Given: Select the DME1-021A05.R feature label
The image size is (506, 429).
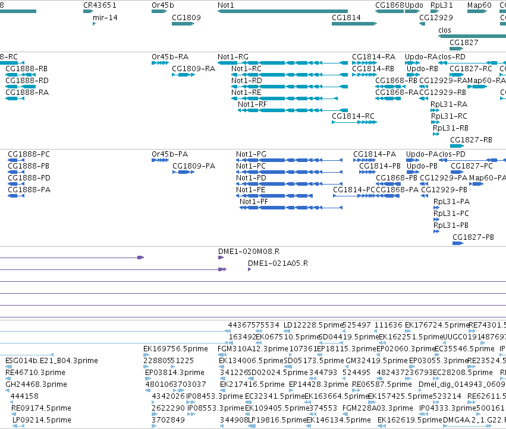Looking at the screenshot, I should (x=278, y=263).
